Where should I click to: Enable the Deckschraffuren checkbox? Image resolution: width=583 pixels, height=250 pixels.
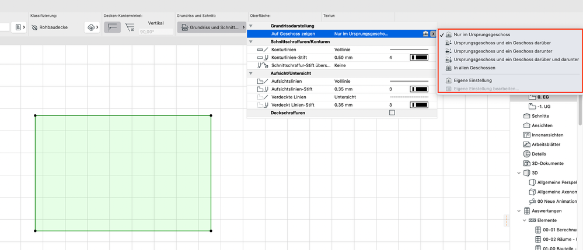point(392,112)
